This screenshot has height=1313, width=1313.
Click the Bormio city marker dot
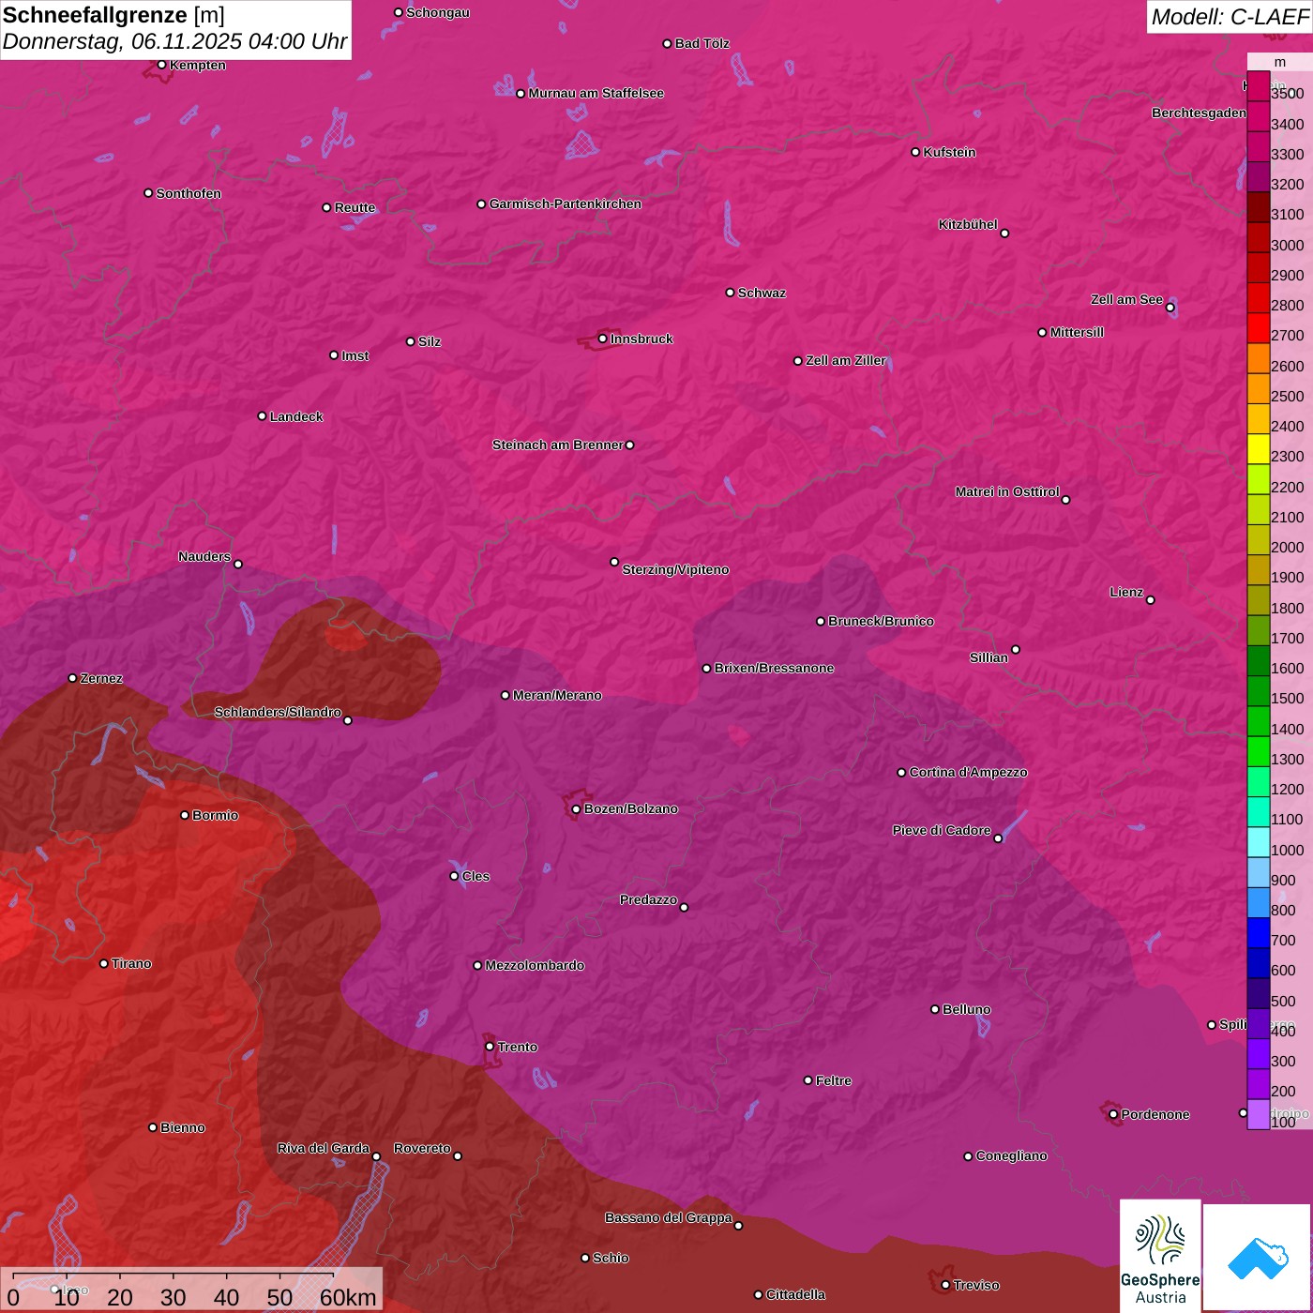185,815
